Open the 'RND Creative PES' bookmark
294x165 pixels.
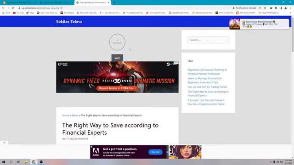[x=225, y=13]
